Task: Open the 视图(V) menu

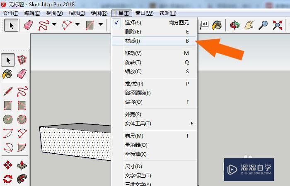Action: click(54, 13)
